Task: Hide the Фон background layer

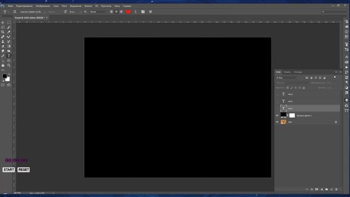Action: (x=277, y=122)
